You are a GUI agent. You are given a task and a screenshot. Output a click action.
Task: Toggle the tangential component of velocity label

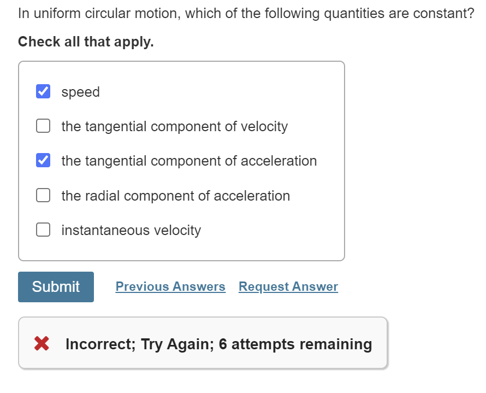[175, 126]
